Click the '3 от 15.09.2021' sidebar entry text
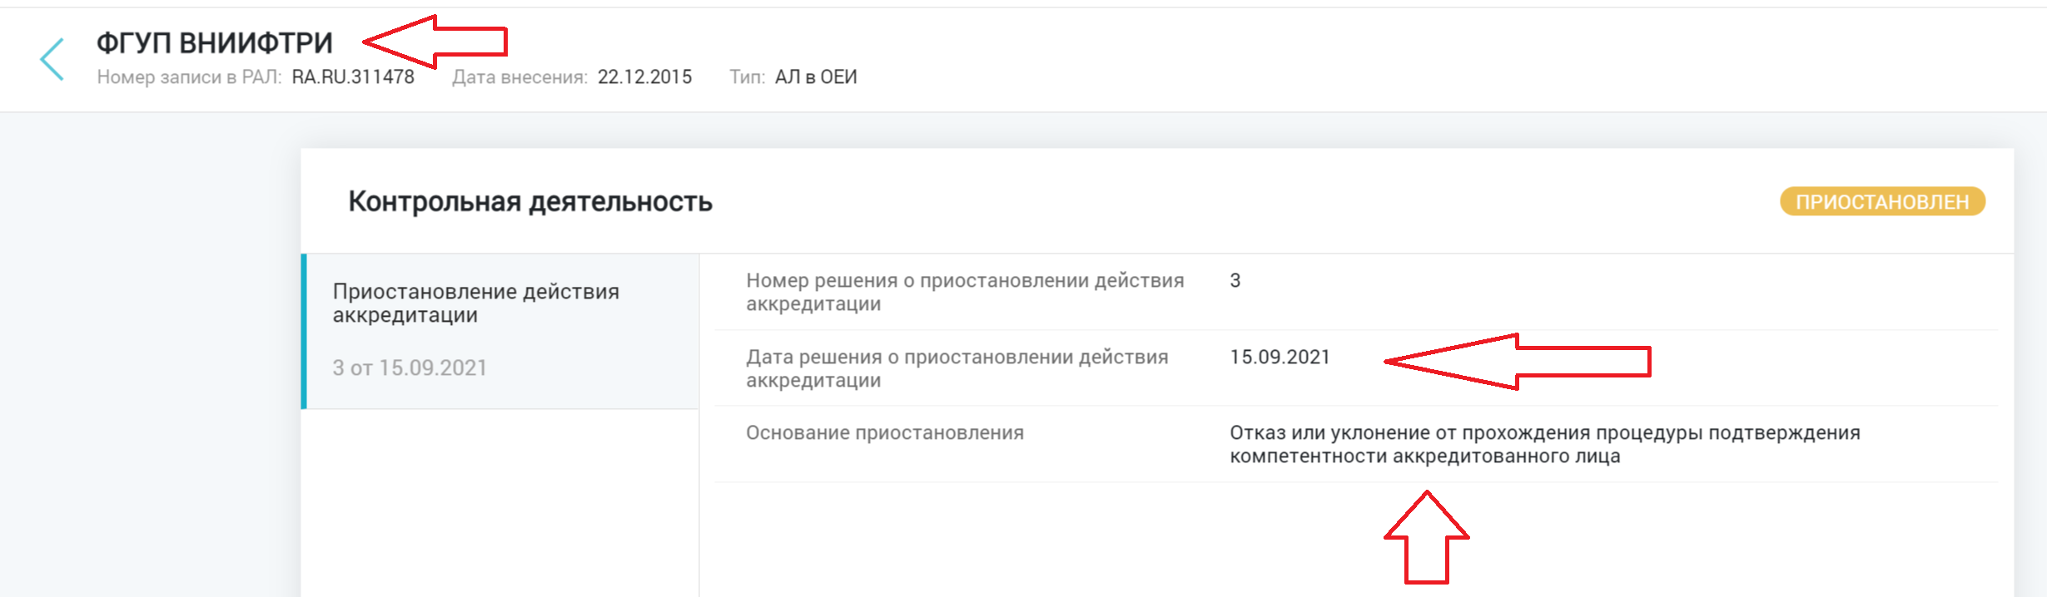Screen dimensions: 2047x597 click(410, 368)
